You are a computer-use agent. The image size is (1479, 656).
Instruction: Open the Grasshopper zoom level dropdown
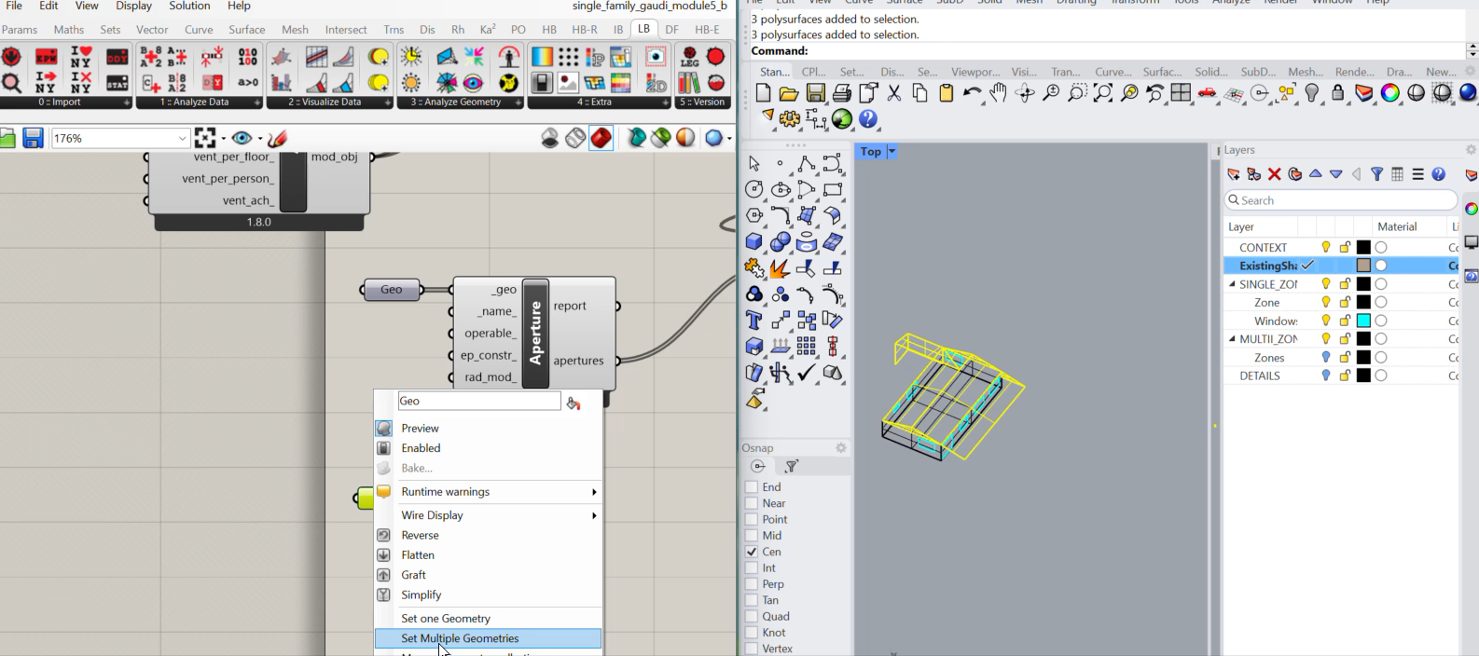coord(183,139)
